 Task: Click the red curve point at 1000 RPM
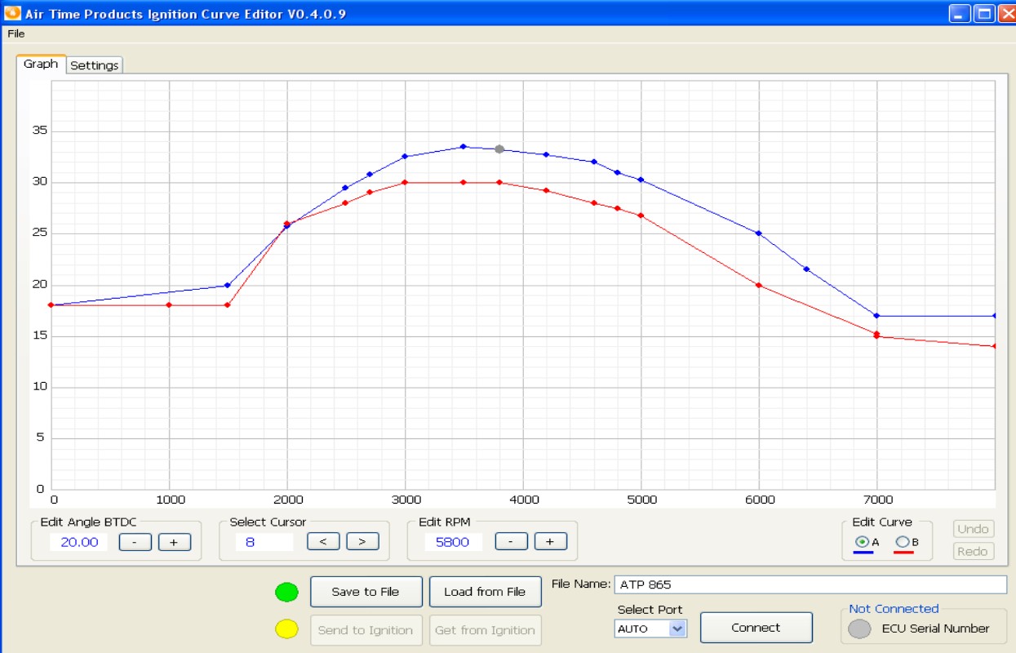pyautogui.click(x=169, y=305)
